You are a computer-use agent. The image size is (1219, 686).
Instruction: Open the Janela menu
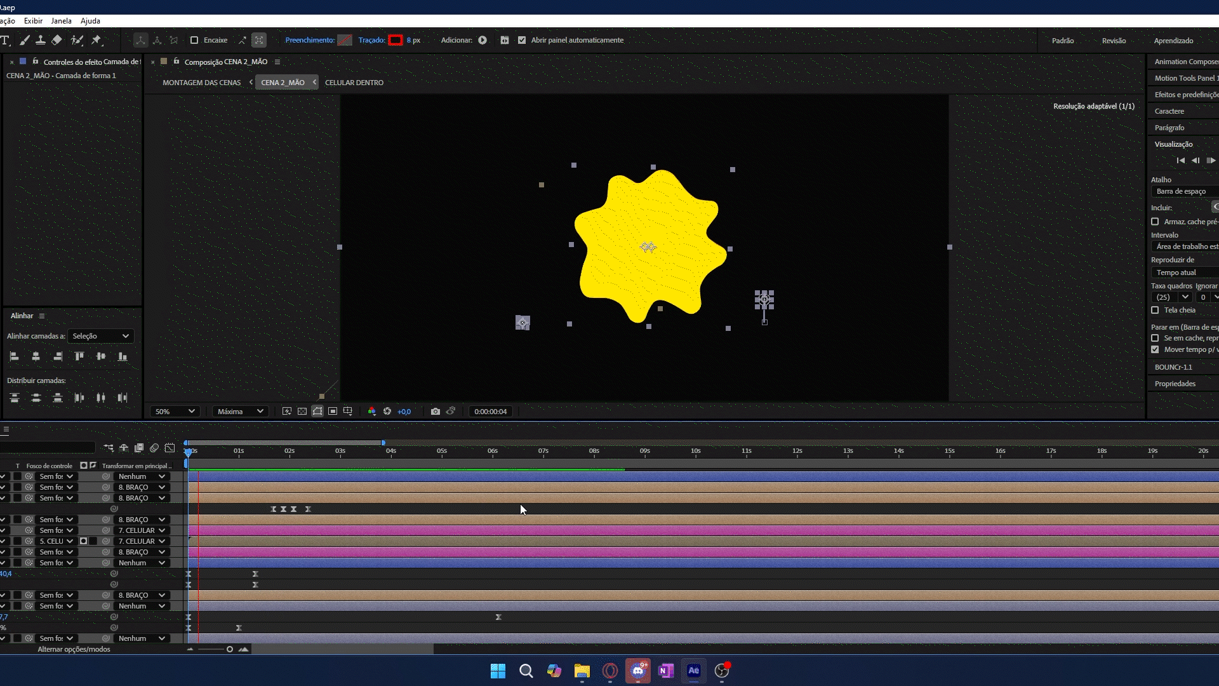click(x=61, y=21)
